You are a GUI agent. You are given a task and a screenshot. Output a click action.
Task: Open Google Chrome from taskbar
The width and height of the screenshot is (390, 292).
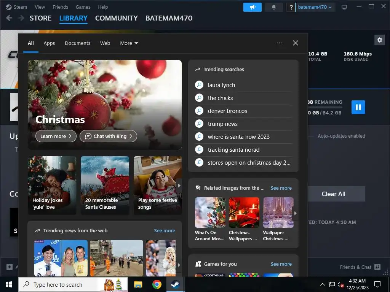(157, 284)
